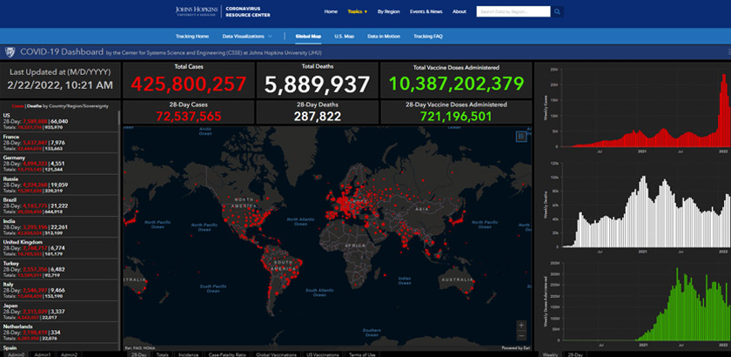Image resolution: width=731 pixels, height=357 pixels.
Task: Zoom in on the world map
Action: click(521, 326)
